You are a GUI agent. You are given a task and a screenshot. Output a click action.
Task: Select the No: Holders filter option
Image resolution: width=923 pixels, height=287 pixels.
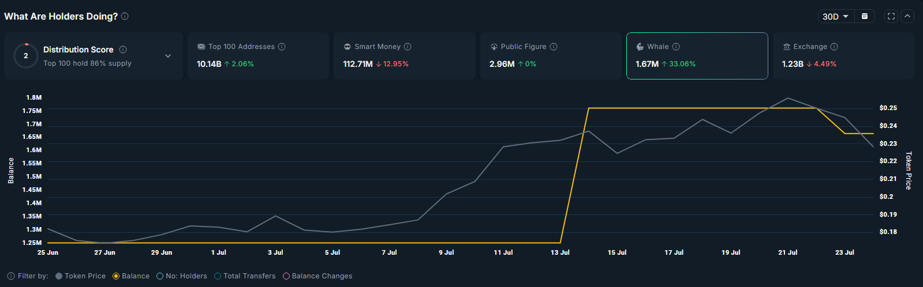(x=160, y=276)
